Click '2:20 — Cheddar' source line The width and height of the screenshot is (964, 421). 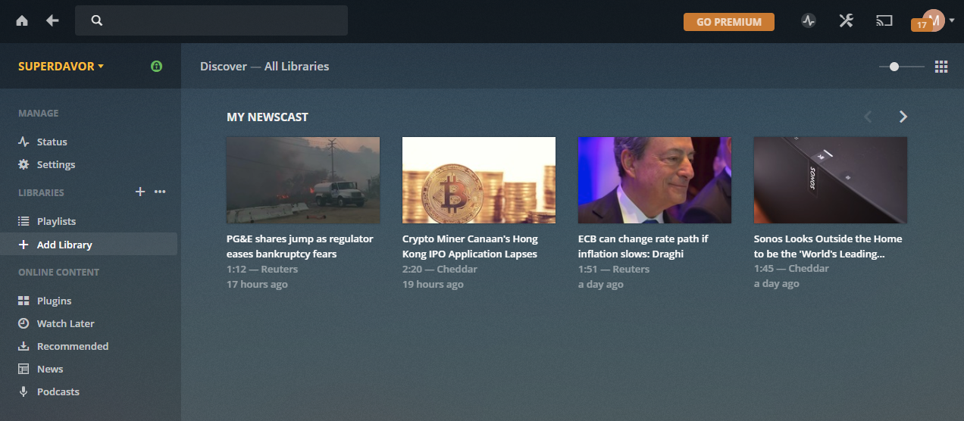[440, 269]
